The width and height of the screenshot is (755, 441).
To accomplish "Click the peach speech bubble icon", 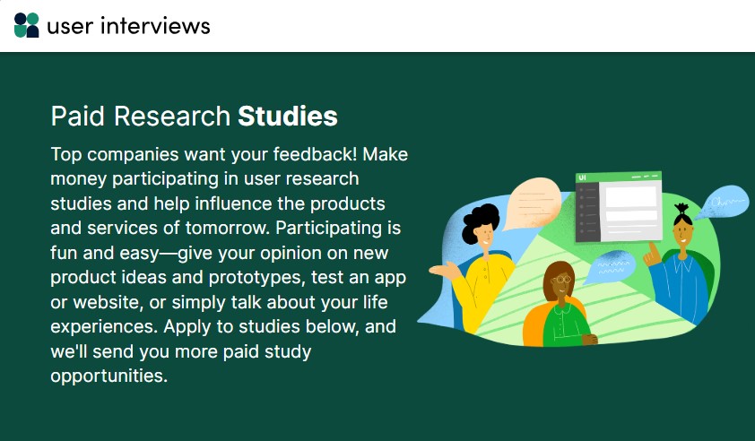I will click(x=532, y=203).
